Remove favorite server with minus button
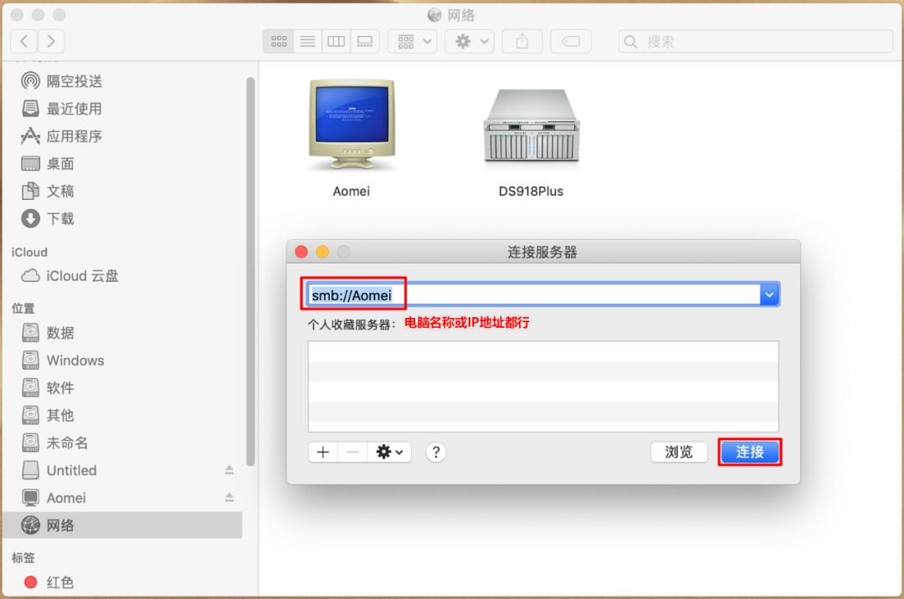Screen dimensions: 904x599 352,452
